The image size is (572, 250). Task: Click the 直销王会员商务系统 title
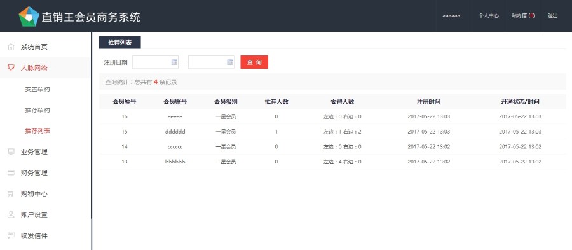(91, 17)
